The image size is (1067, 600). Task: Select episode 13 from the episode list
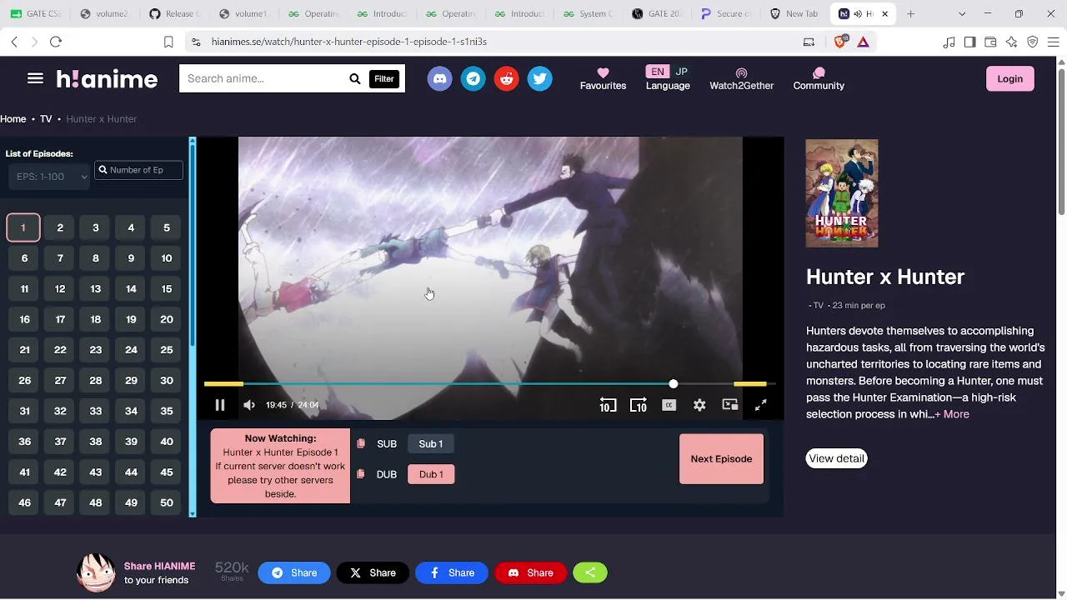pyautogui.click(x=96, y=289)
